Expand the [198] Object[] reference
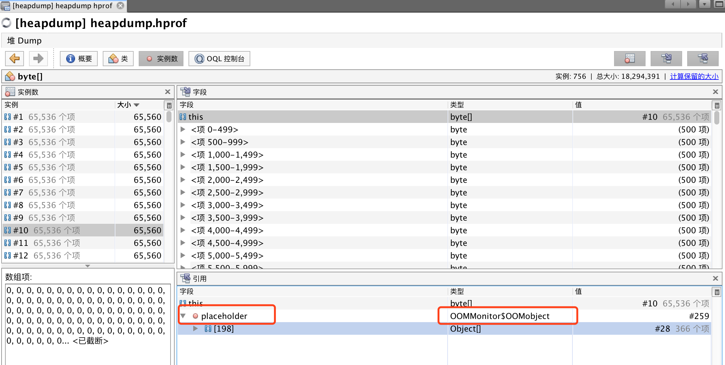Screen dimensions: 725x365 point(196,328)
